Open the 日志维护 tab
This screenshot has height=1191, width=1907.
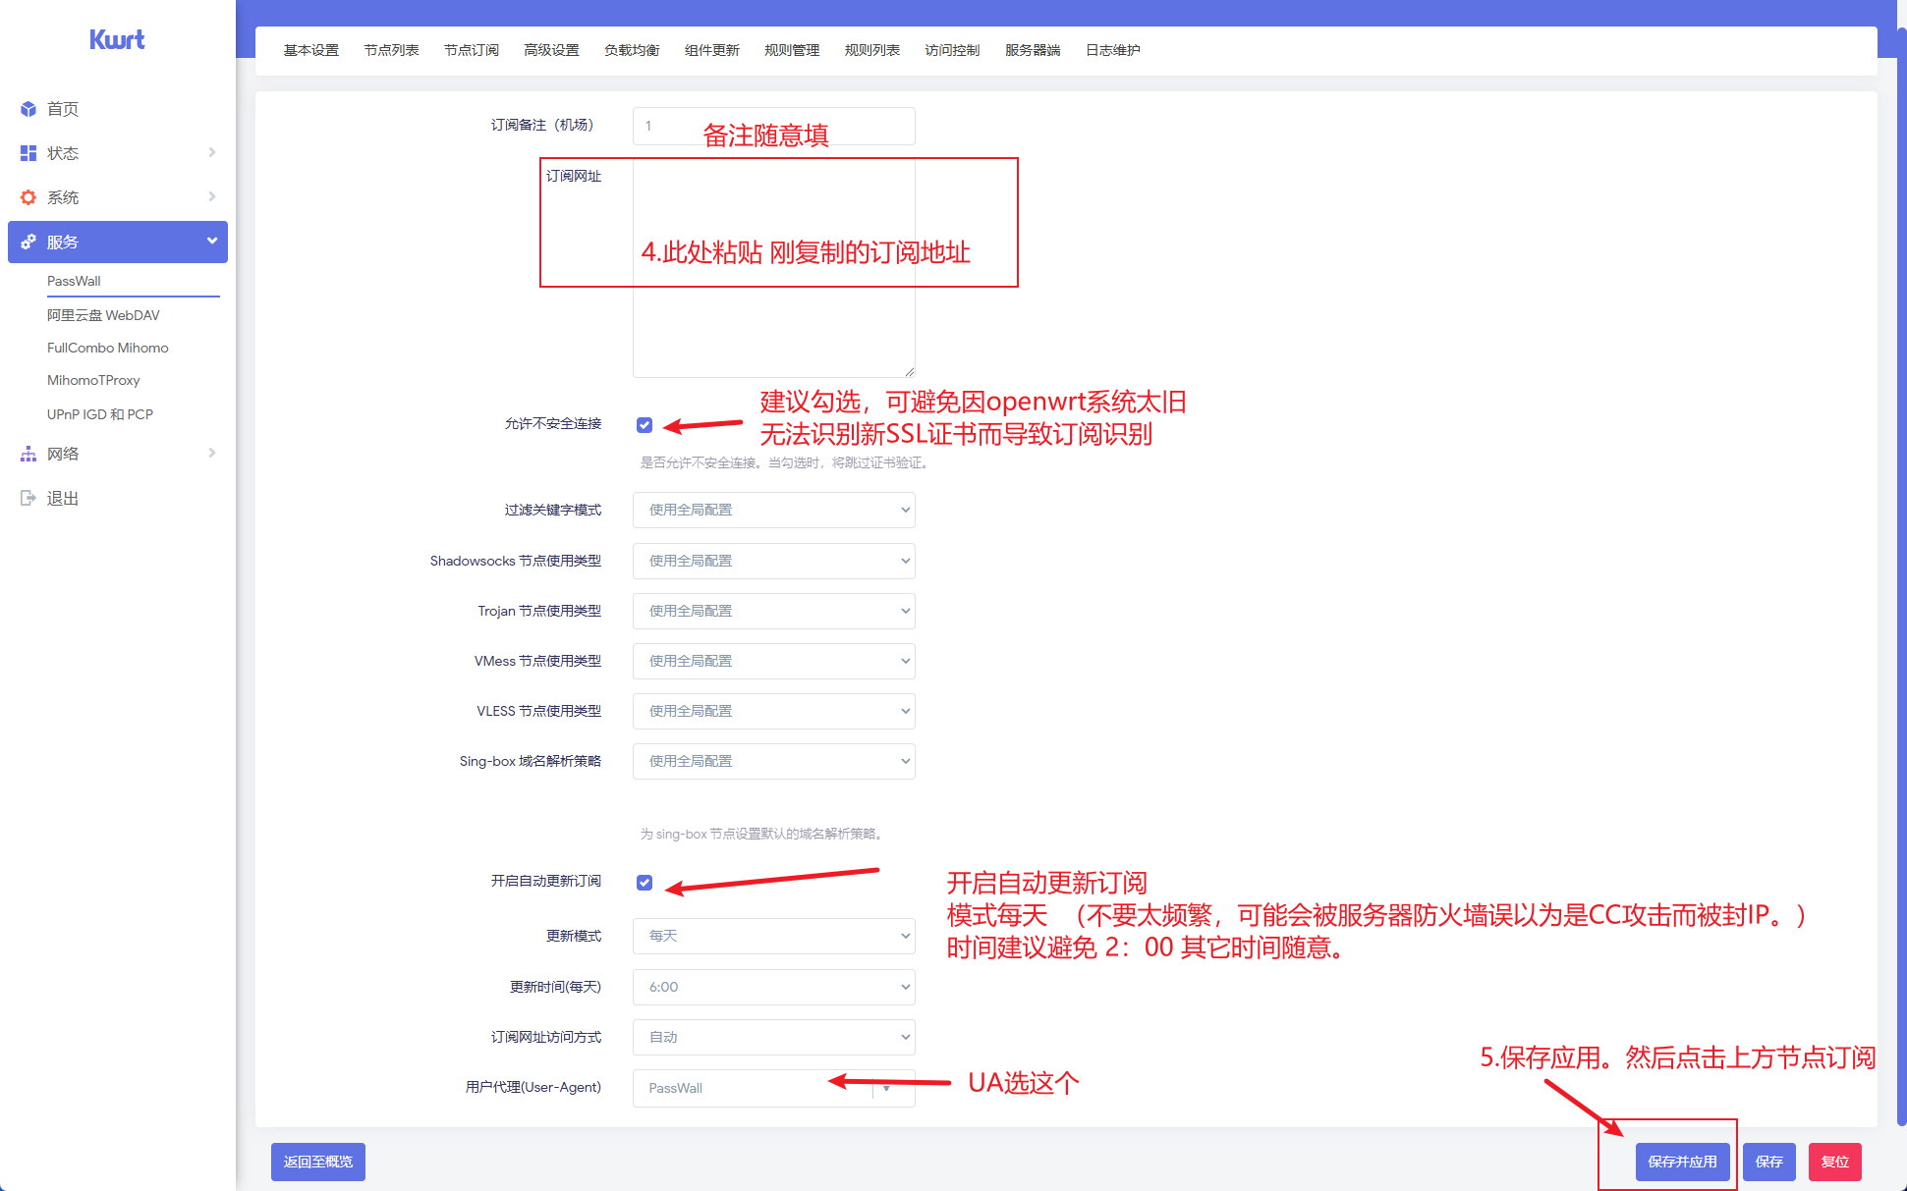click(1111, 50)
